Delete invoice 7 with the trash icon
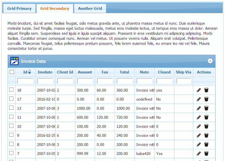The width and height of the screenshot is (225, 161). point(206,153)
